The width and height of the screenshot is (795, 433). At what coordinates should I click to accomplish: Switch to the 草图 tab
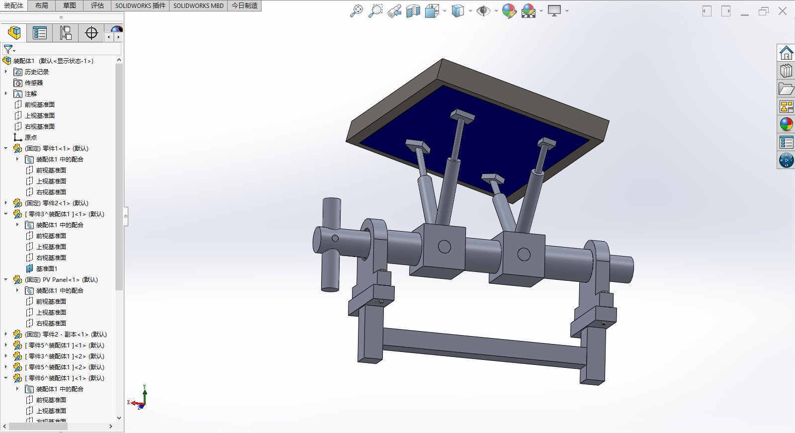click(70, 5)
